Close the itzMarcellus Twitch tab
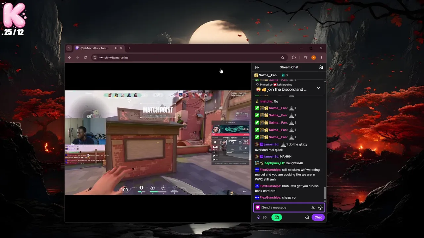 pos(121,48)
